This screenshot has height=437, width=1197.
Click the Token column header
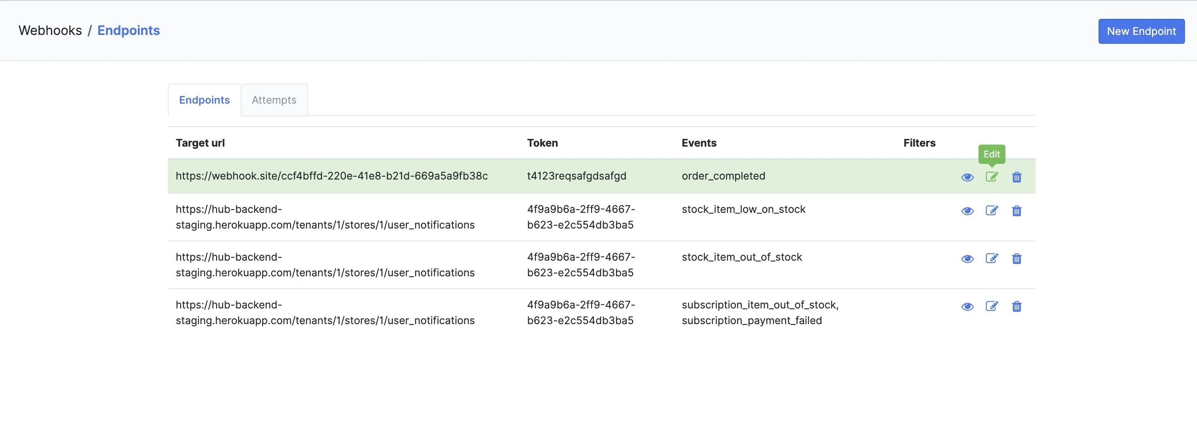click(x=542, y=143)
